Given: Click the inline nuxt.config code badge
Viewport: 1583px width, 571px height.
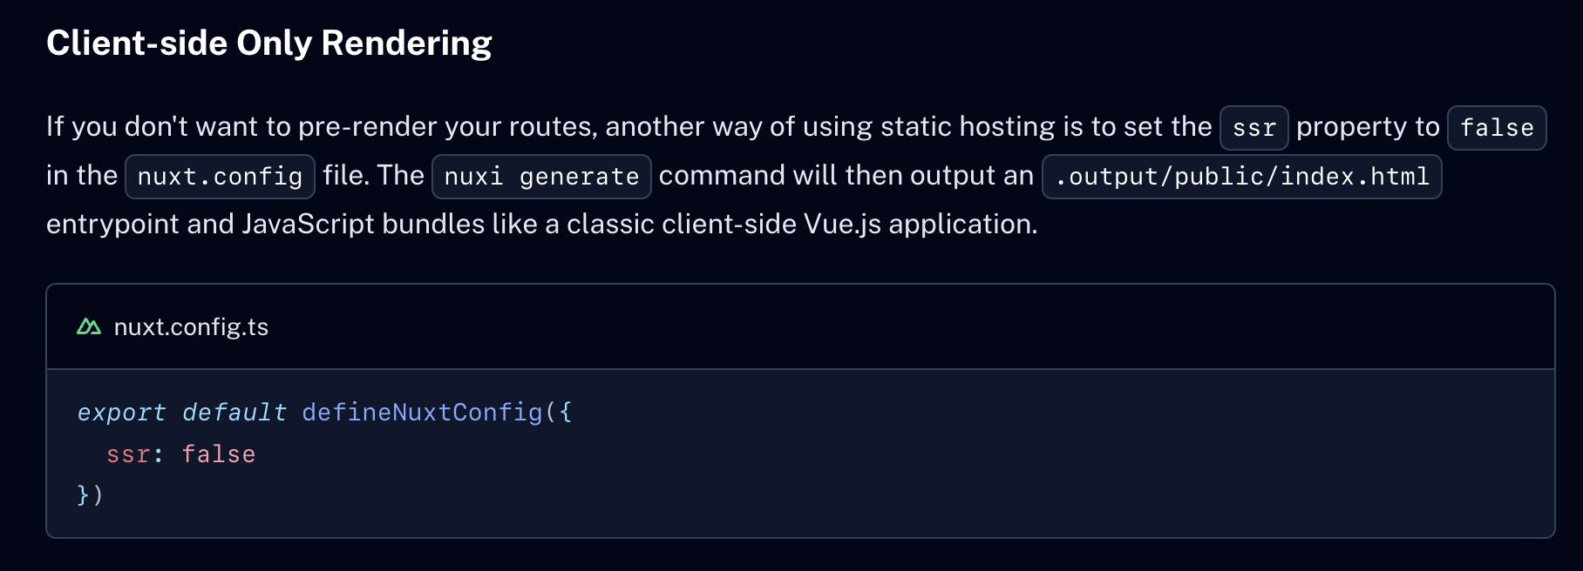Looking at the screenshot, I should 220,177.
